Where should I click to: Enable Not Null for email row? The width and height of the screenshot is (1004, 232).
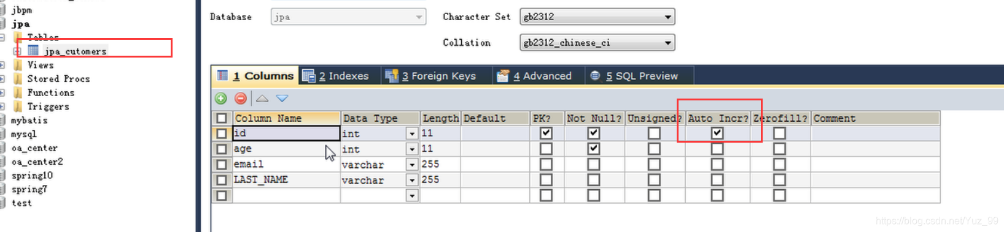click(x=593, y=164)
